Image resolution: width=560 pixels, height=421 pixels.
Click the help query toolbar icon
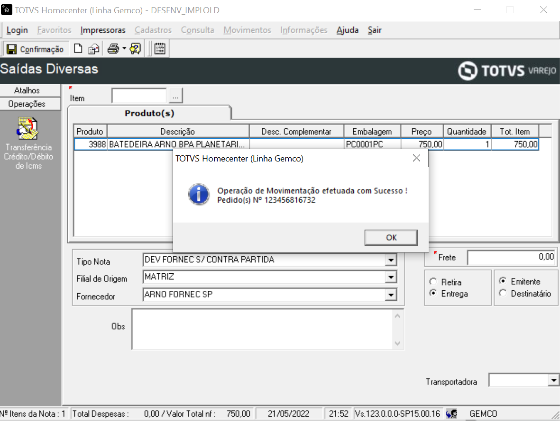click(x=135, y=48)
